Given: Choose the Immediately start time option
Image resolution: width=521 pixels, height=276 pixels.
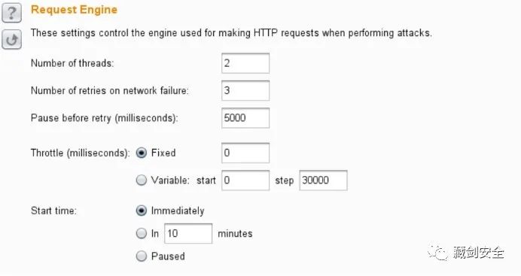Looking at the screenshot, I should (142, 211).
